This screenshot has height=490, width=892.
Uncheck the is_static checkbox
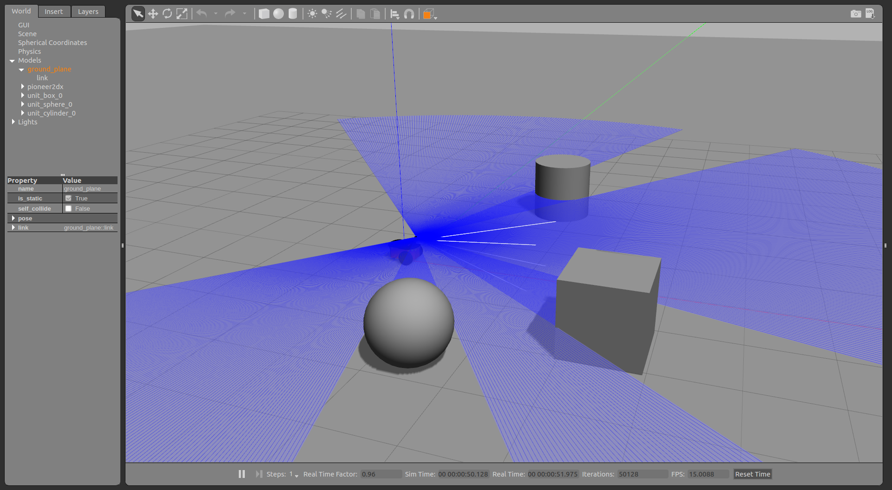pos(69,198)
